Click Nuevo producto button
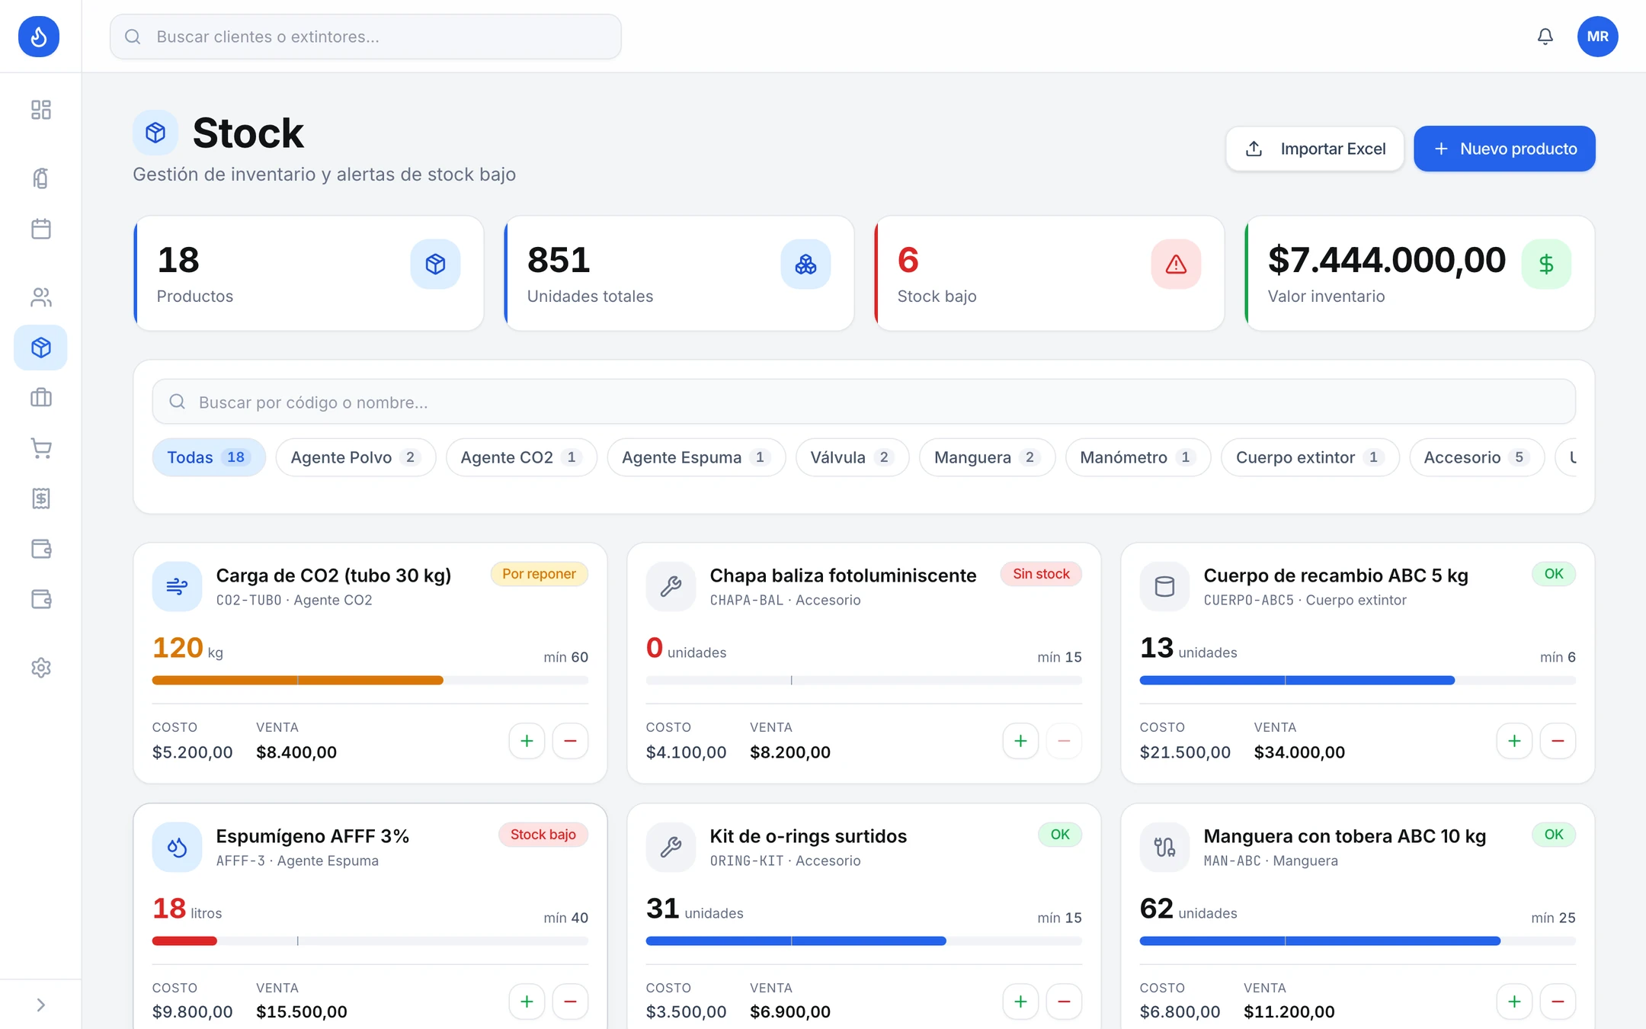This screenshot has width=1646, height=1029. [x=1504, y=149]
